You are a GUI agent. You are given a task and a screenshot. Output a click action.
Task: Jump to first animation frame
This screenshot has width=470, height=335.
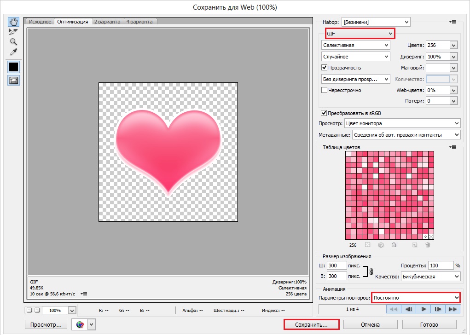pos(394,309)
